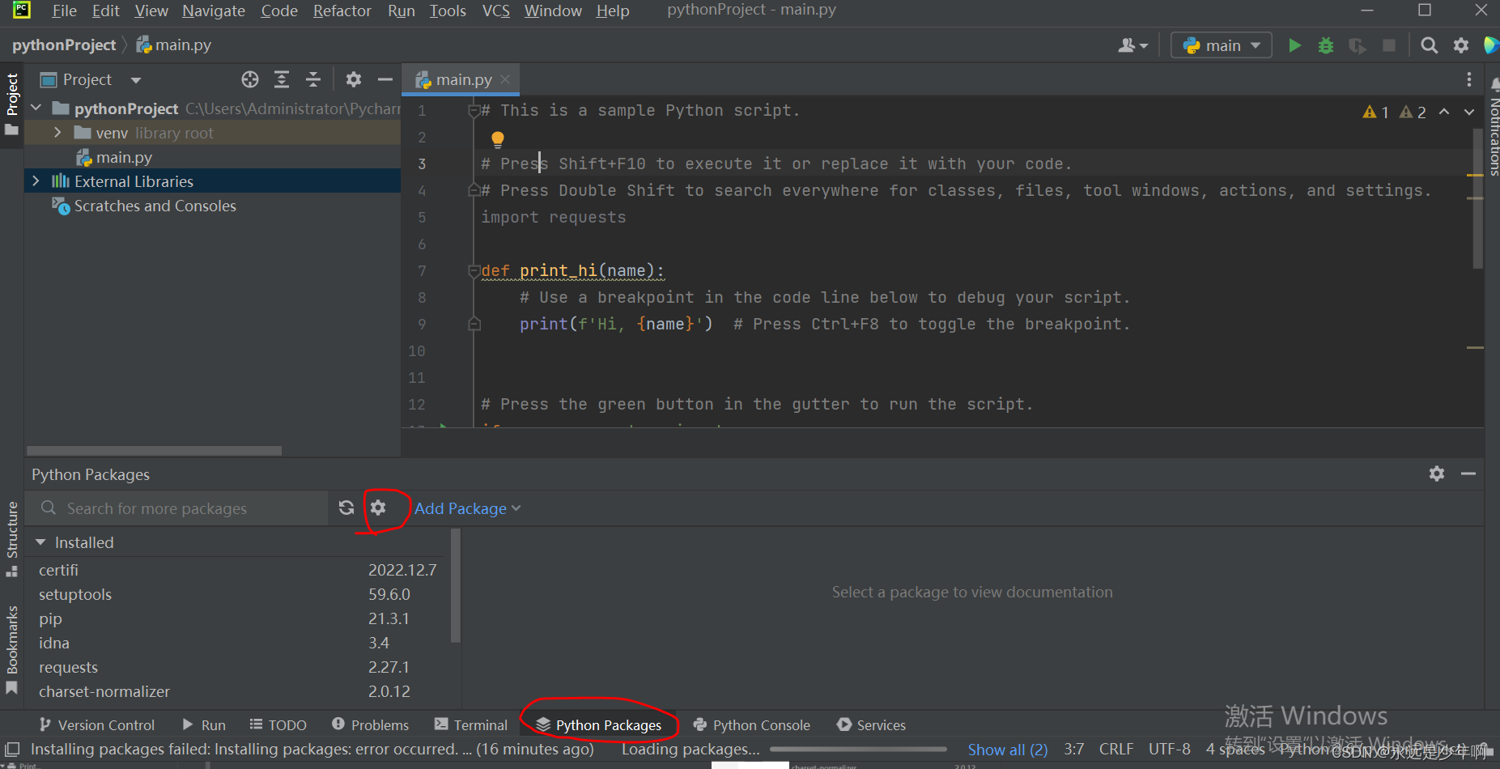Expand External Libraries node

point(36,181)
